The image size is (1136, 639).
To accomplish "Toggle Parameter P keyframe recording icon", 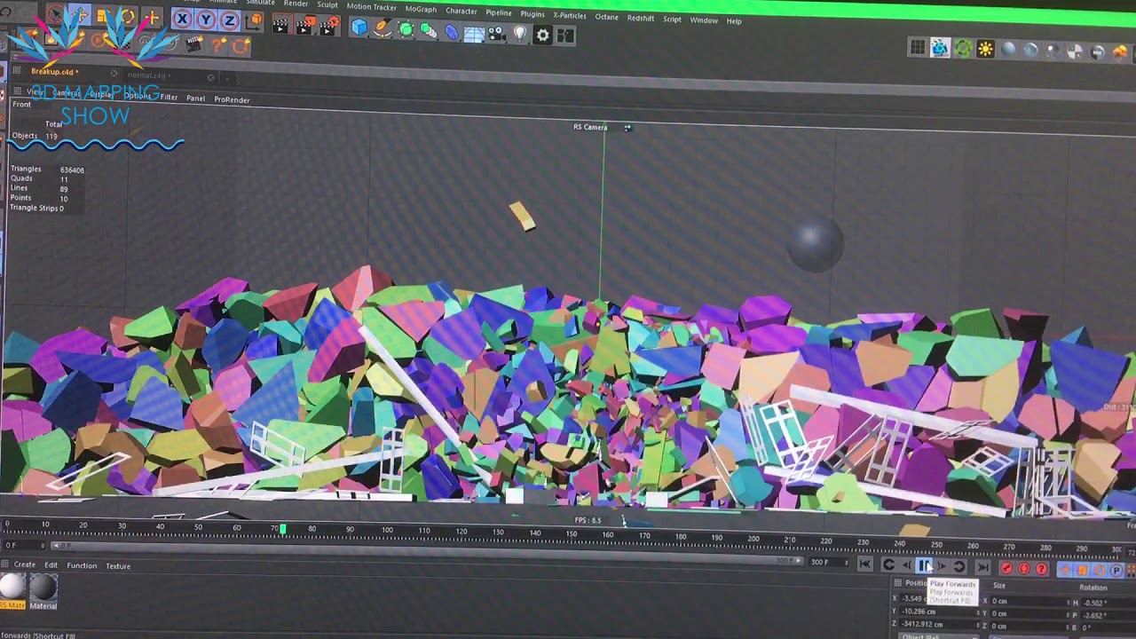I will pos(1116,571).
